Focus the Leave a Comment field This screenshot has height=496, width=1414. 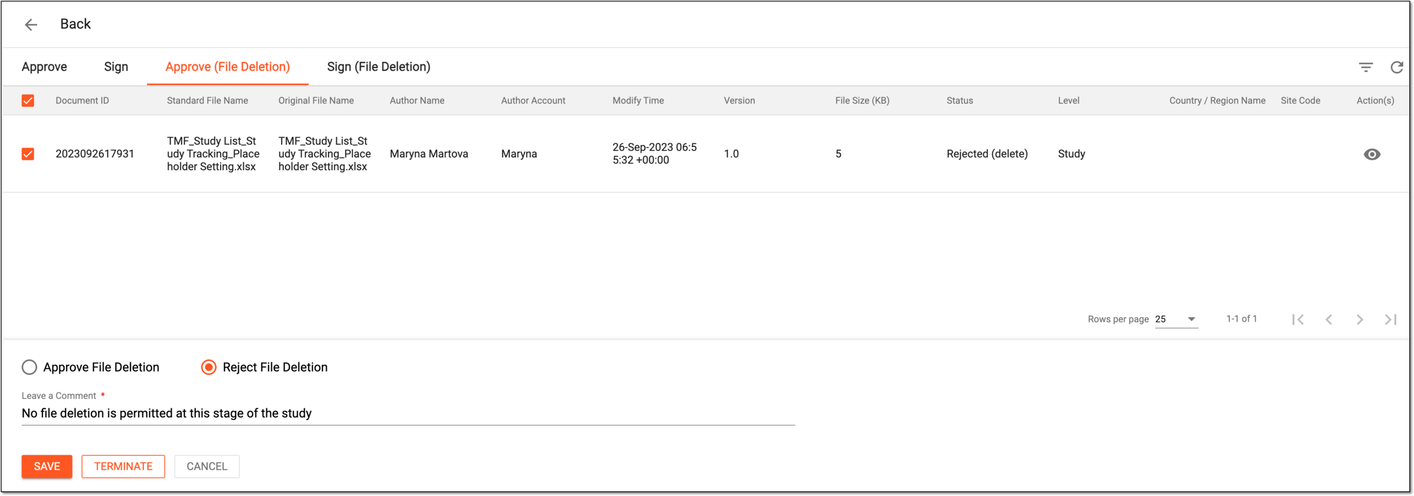click(408, 413)
